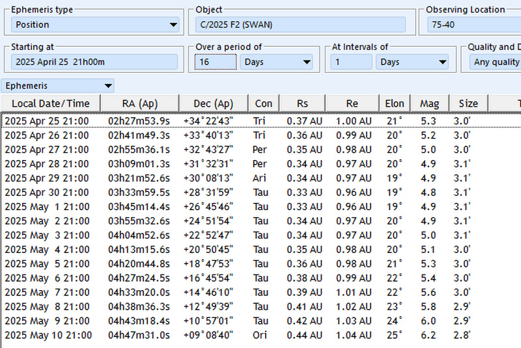521x348 pixels.
Task: Click the period value 16 field
Action: (x=216, y=62)
